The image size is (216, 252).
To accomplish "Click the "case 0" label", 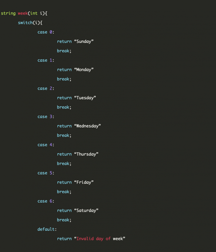I will (x=45, y=32).
